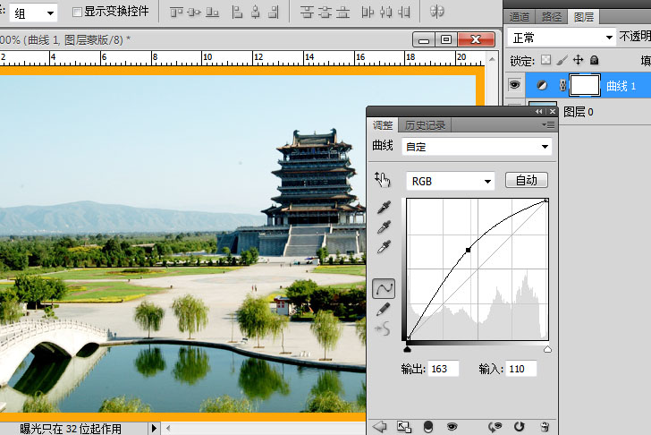Open the adjustments panel flyout menu
The image size is (651, 435).
pyautogui.click(x=548, y=124)
